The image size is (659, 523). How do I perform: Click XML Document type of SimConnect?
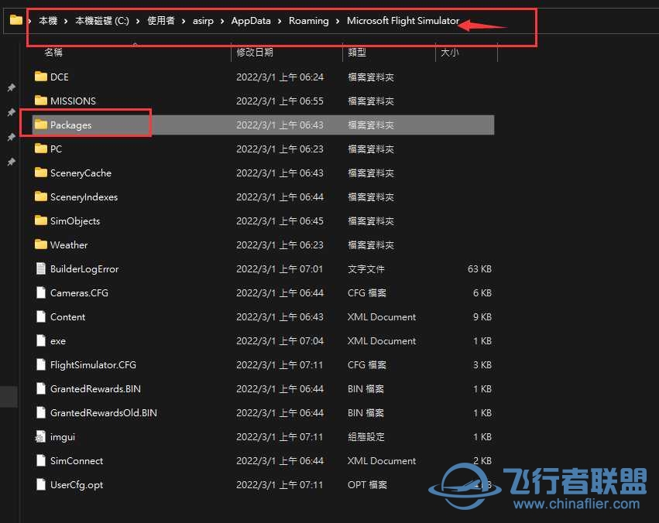pos(382,461)
